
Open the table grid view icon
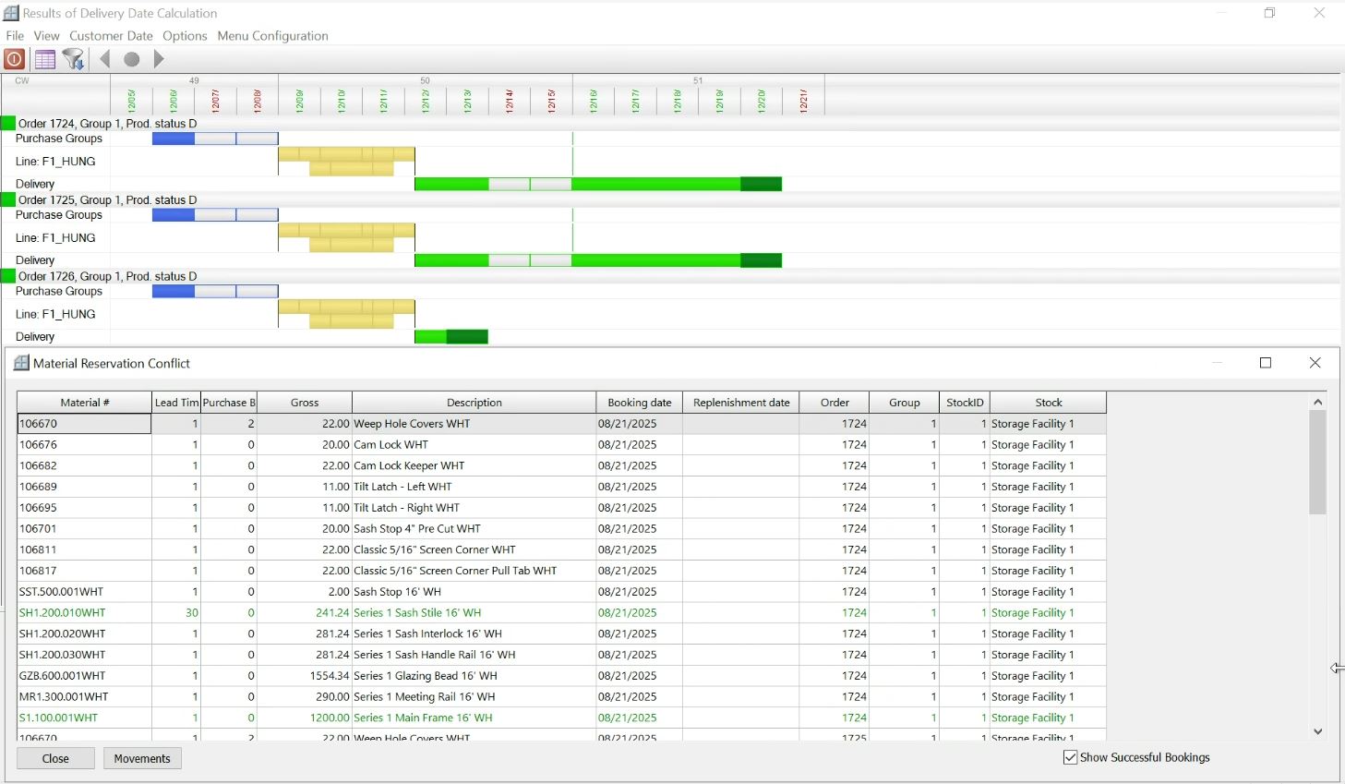(x=43, y=58)
